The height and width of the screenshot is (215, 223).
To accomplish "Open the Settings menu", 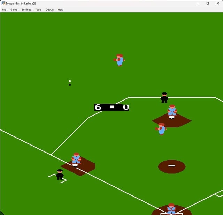I will [26, 10].
